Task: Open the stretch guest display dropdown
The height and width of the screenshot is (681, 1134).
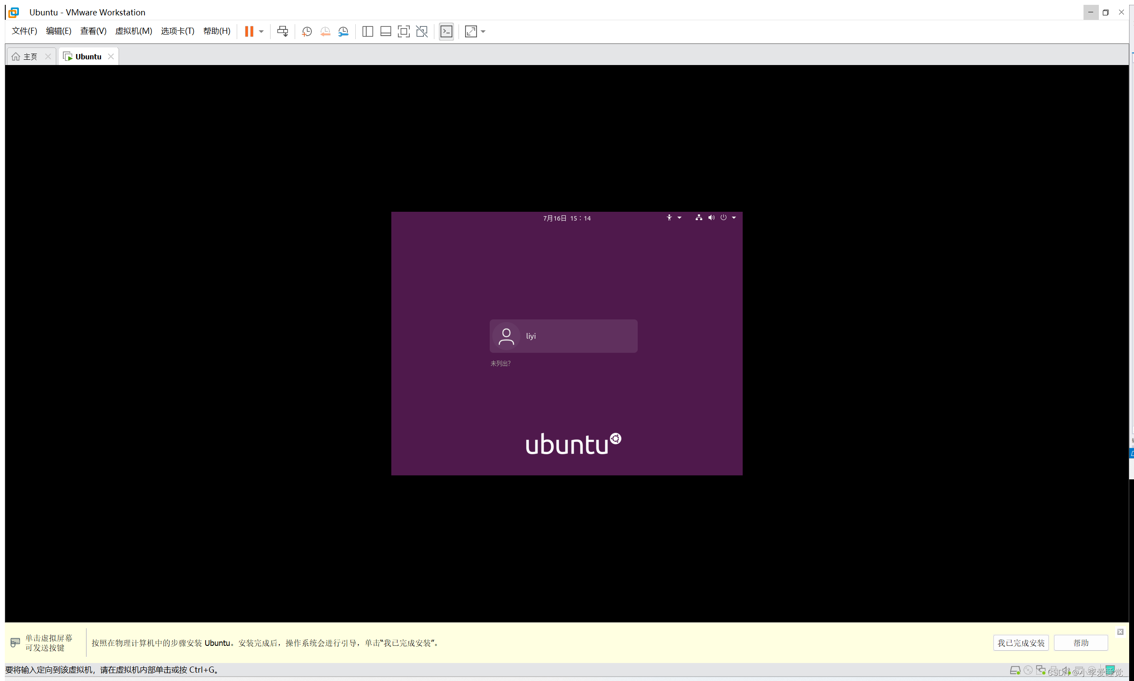Action: click(x=483, y=31)
